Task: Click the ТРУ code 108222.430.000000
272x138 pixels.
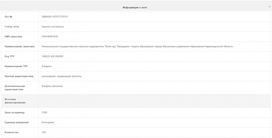Action: [53, 56]
